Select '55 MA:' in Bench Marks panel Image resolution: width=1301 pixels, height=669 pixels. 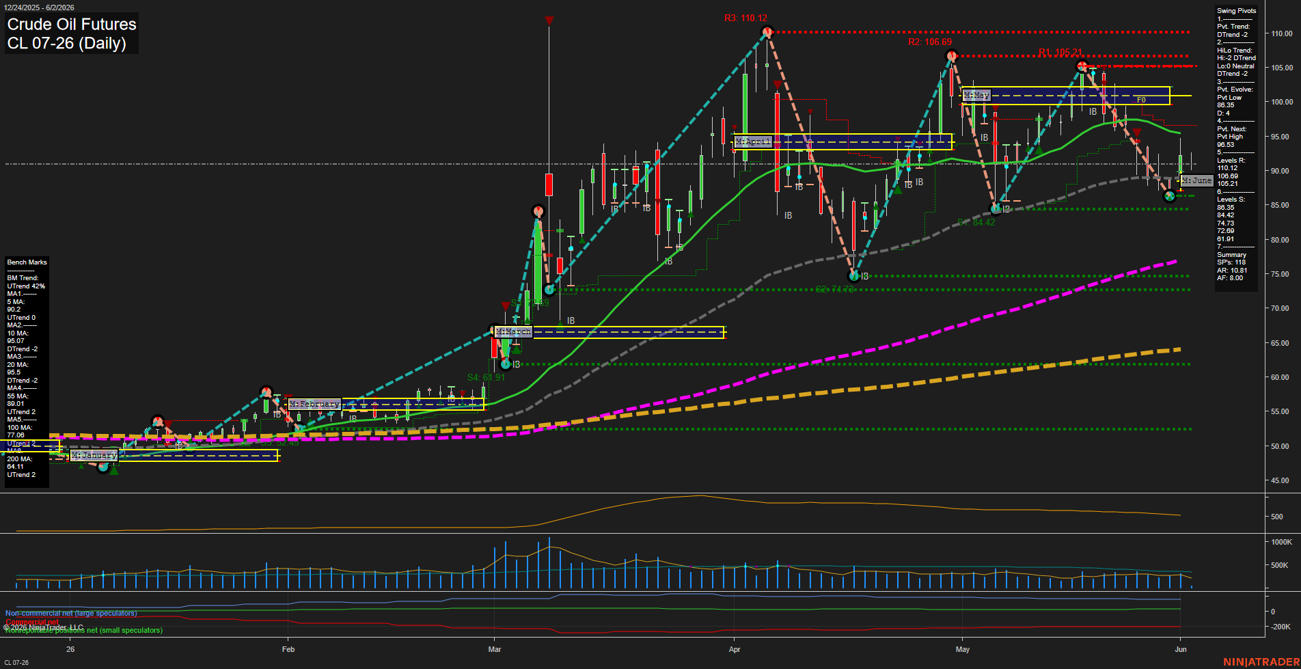[17, 396]
